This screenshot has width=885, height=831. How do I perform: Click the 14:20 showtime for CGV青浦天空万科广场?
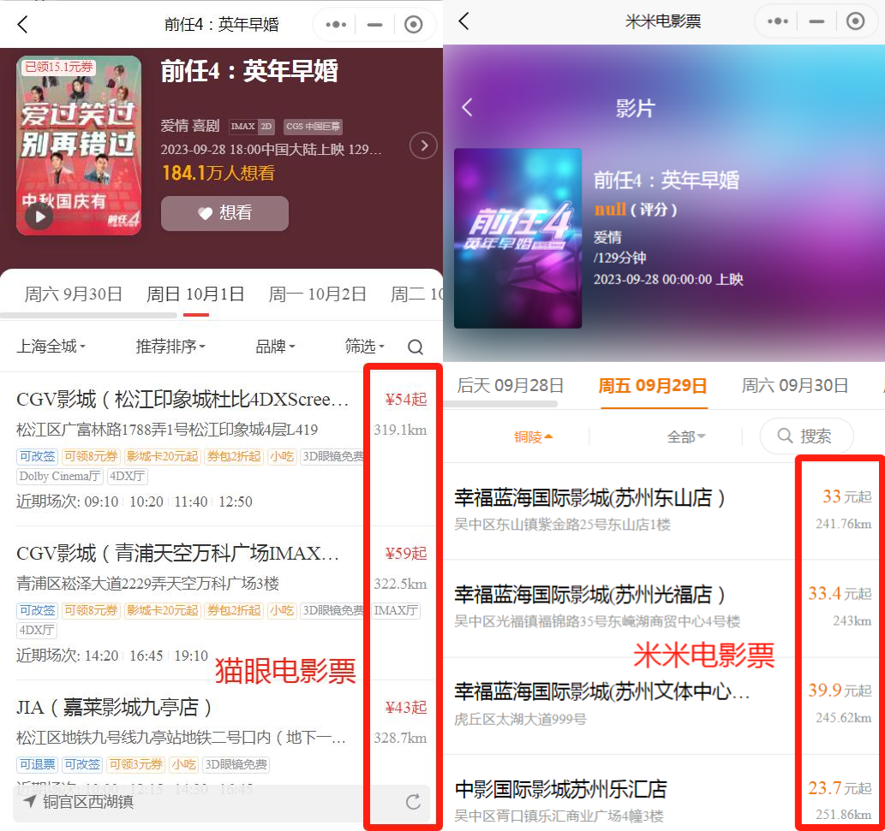point(102,656)
